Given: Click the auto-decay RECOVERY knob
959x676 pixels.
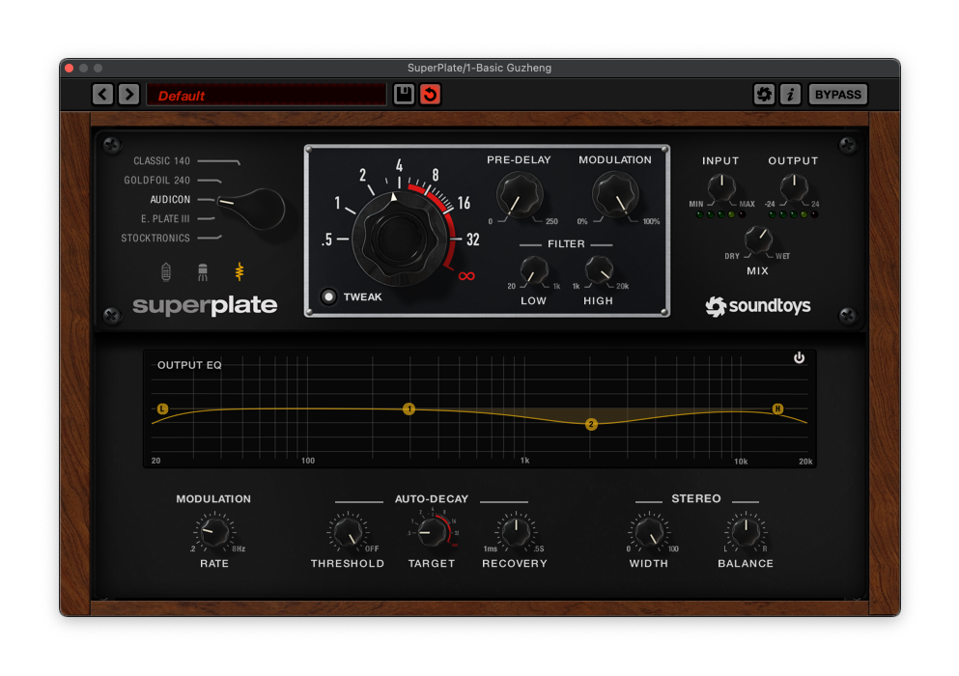Looking at the screenshot, I should point(516,532).
